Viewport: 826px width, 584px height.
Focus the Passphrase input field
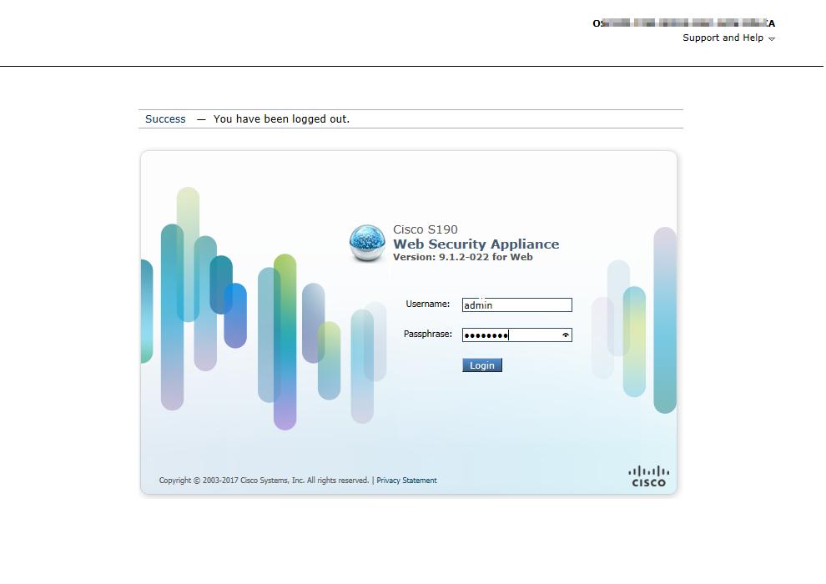click(516, 335)
